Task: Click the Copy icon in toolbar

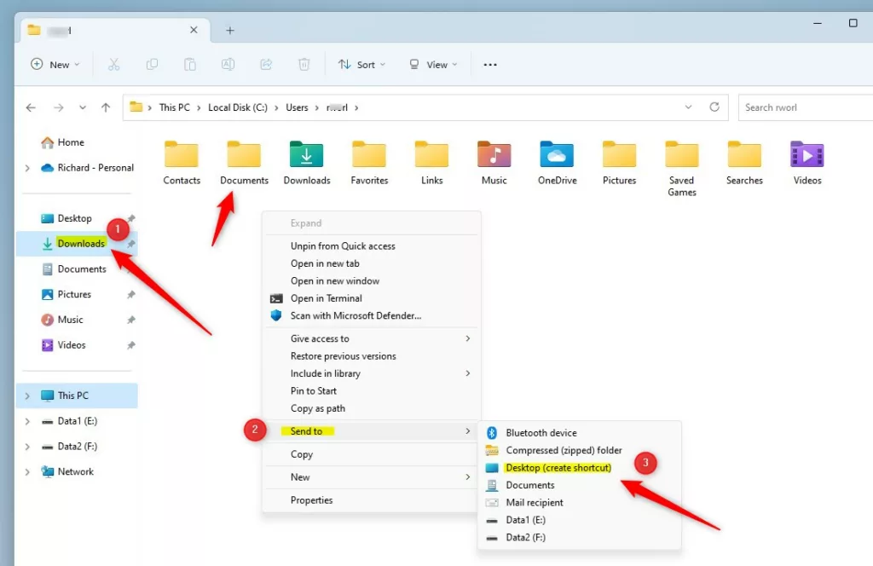Action: pyautogui.click(x=152, y=65)
